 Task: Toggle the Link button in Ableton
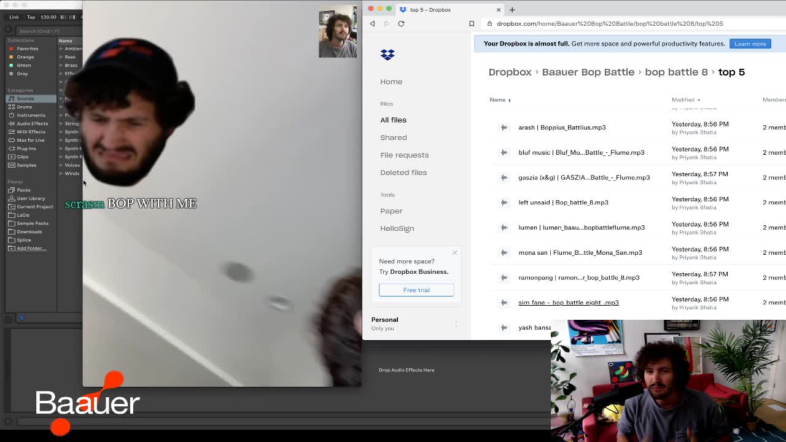[14, 17]
